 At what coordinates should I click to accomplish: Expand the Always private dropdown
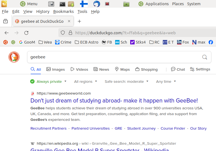(48, 82)
